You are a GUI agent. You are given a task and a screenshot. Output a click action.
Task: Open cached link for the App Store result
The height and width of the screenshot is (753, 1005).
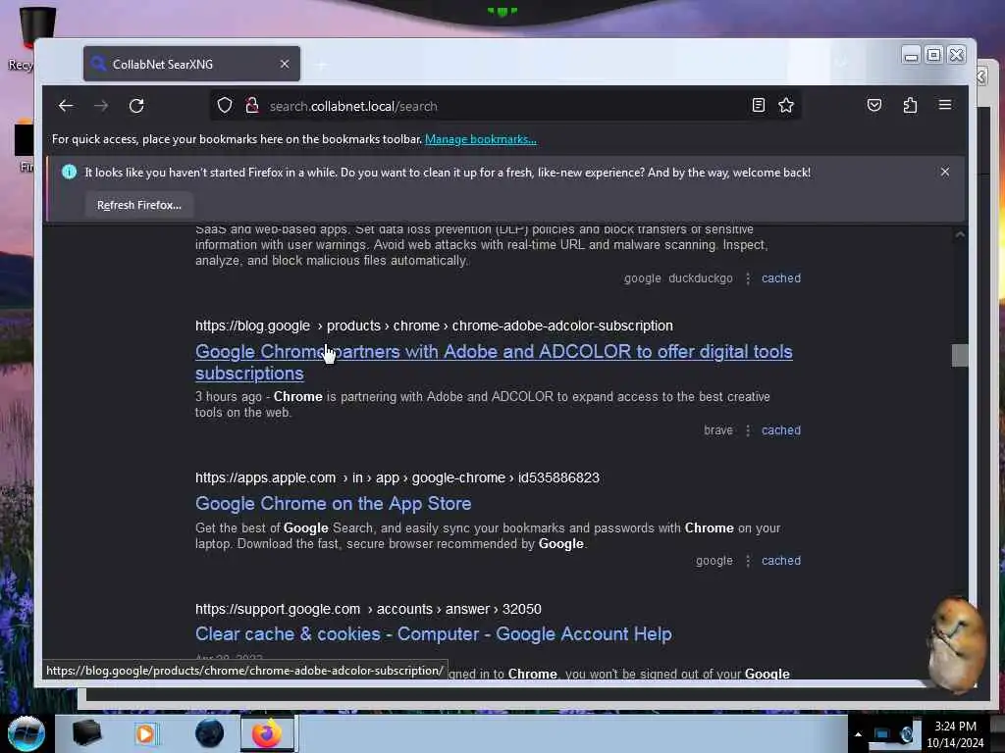click(x=780, y=560)
